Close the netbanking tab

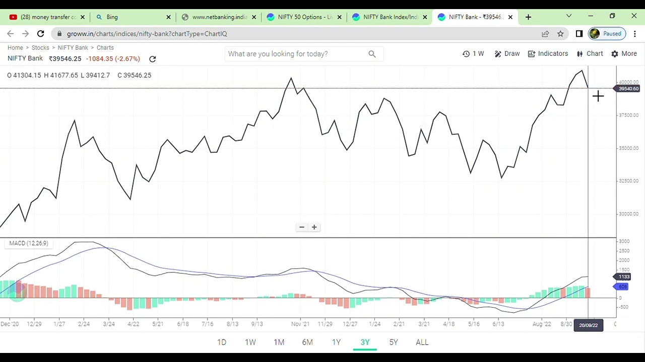tap(254, 17)
